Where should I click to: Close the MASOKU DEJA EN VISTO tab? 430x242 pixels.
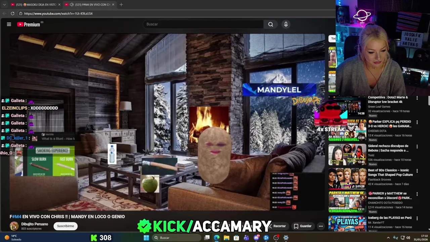(59, 4)
